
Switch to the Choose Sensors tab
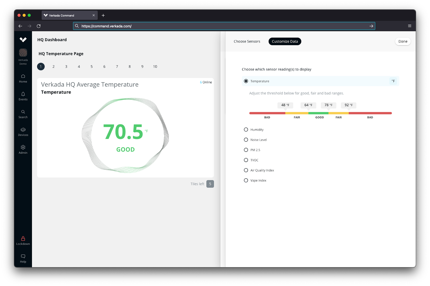(247, 41)
